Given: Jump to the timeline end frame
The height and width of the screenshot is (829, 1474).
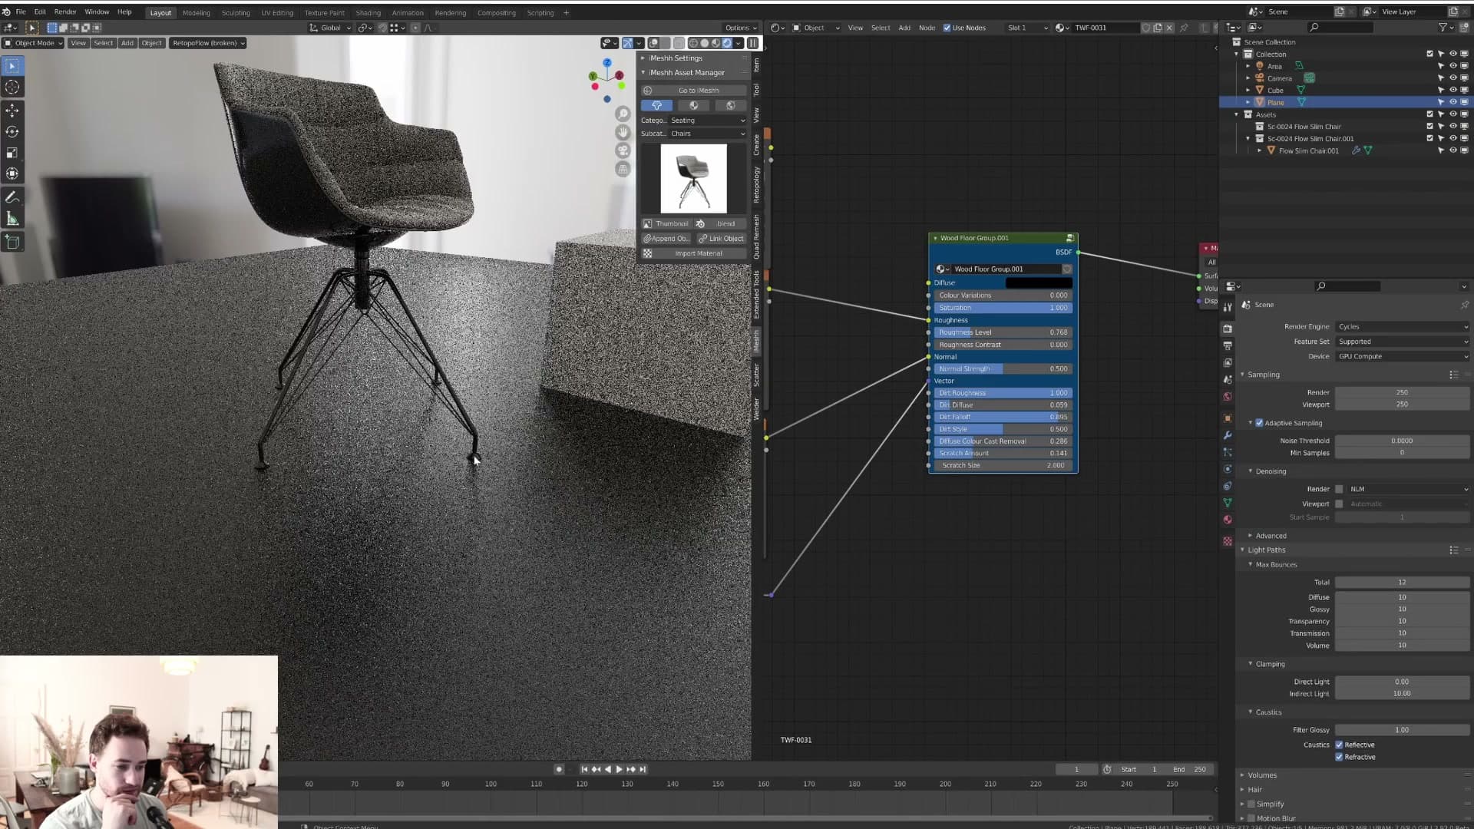Looking at the screenshot, I should click(643, 769).
